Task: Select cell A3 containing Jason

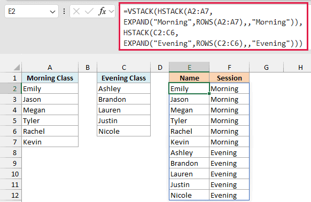Action: click(50, 99)
